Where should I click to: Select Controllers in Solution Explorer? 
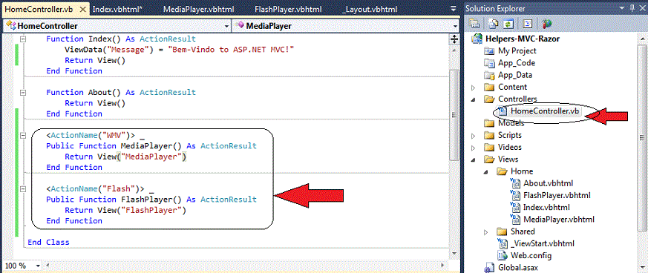(x=517, y=99)
